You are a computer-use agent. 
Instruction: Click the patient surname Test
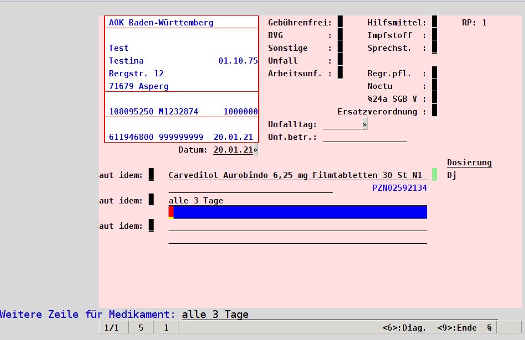tap(118, 48)
